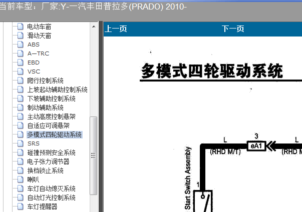Screen dimensions: 302x212
Task: Click the document icon beside 下坡辅助控制系统
Action: click(x=21, y=98)
